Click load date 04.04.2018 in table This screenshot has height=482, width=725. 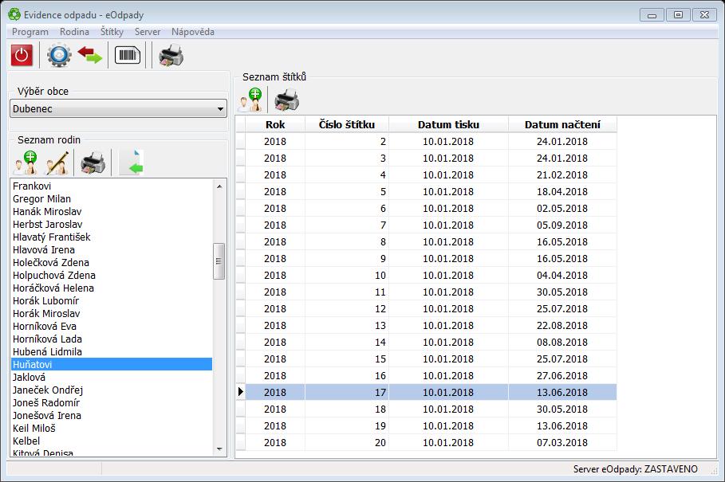pyautogui.click(x=563, y=275)
